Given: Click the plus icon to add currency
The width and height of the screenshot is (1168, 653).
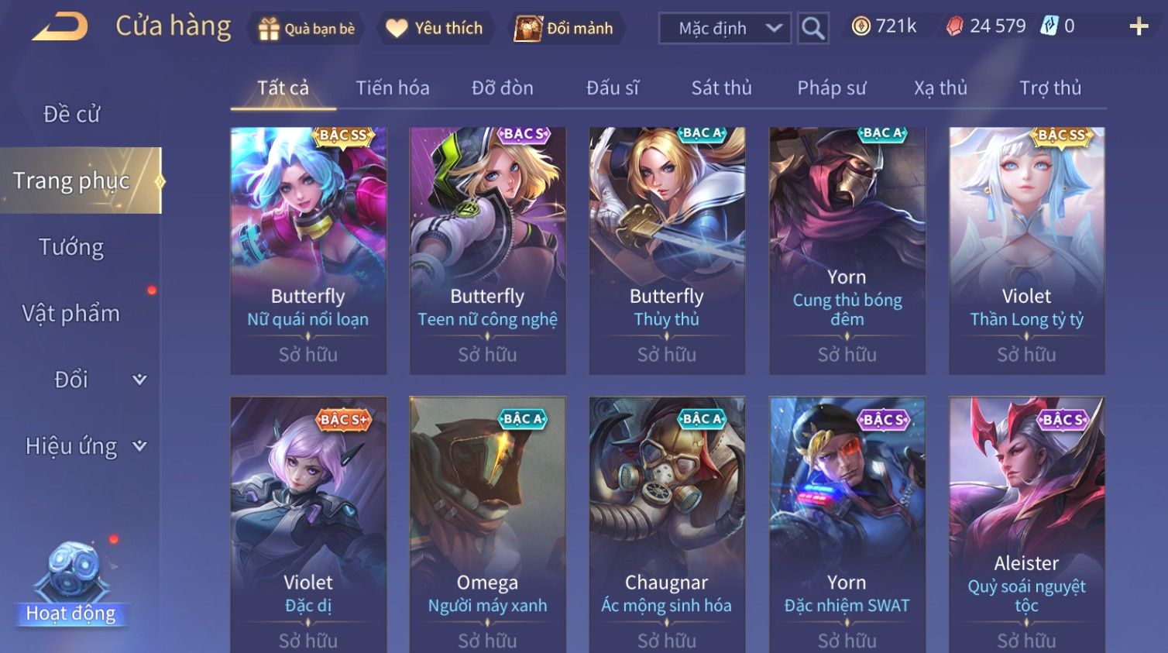Looking at the screenshot, I should point(1139,27).
